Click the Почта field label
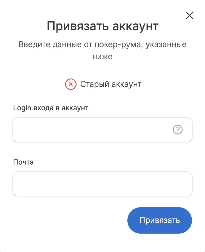This screenshot has width=205, height=252. 23,162
